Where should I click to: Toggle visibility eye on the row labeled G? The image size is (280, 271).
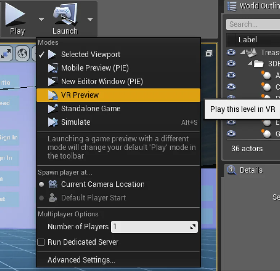point(231,133)
